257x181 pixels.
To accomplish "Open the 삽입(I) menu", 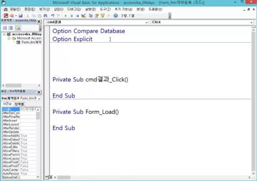I will click(x=59, y=9).
